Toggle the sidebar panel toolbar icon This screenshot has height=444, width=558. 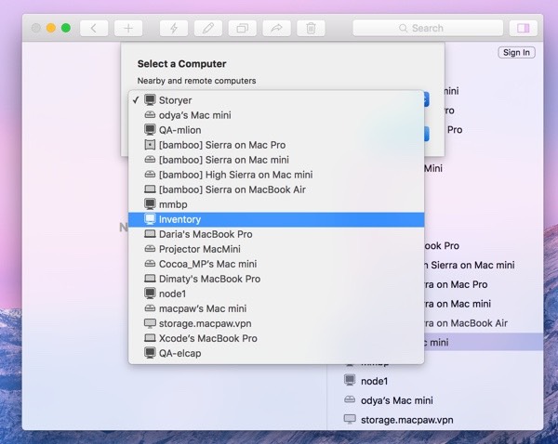pos(523,28)
